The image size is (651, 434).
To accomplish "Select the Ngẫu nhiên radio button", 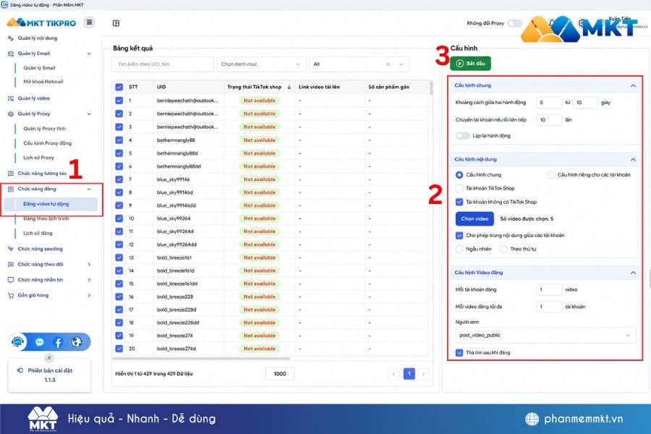I will (x=459, y=249).
